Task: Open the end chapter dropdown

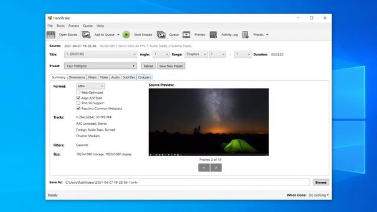Action: pos(243,54)
